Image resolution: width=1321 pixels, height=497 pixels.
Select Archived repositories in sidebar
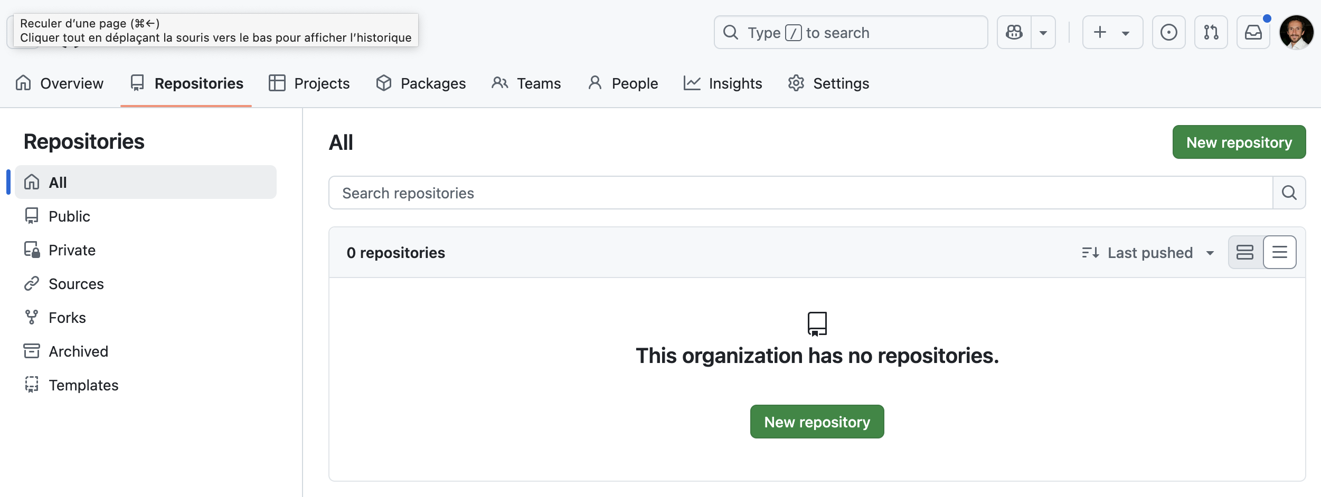(78, 351)
